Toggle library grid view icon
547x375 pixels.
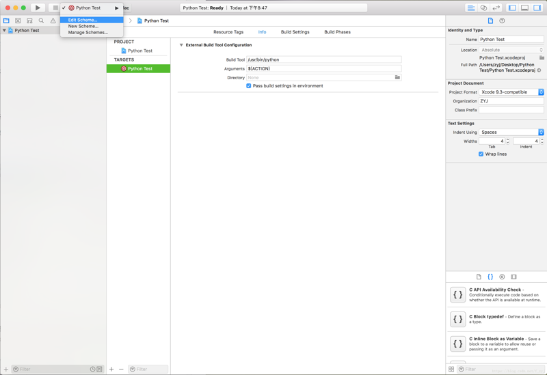(451, 369)
